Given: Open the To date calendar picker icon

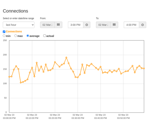Looking at the screenshot, I should pos(114,25).
